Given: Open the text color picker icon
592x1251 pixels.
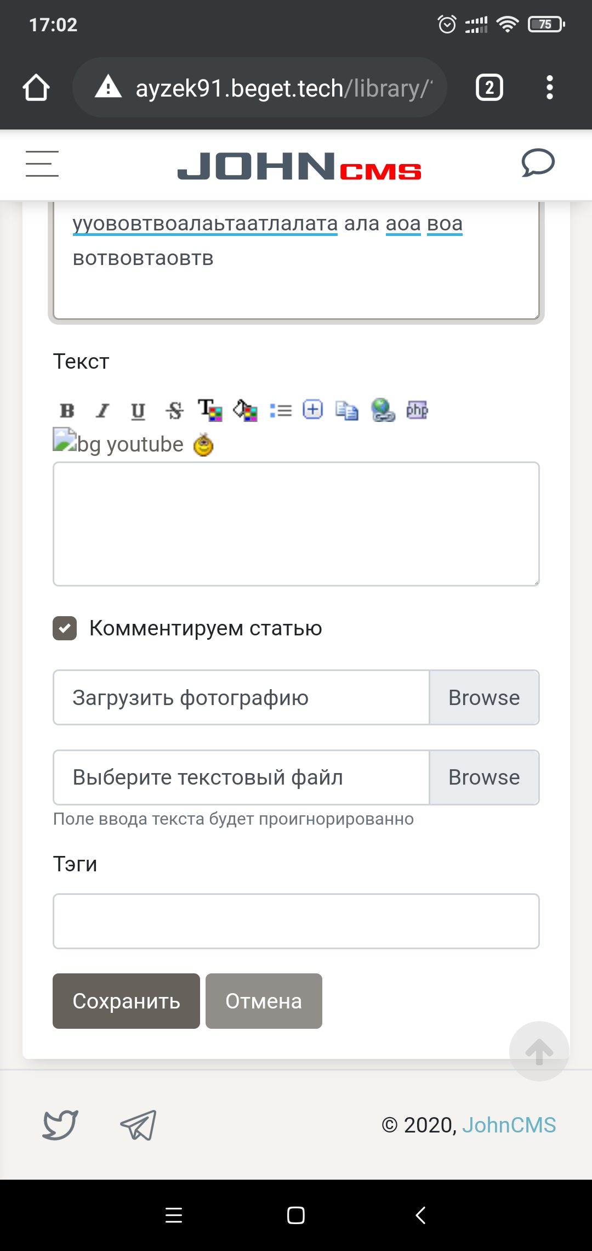Looking at the screenshot, I should coord(210,410).
